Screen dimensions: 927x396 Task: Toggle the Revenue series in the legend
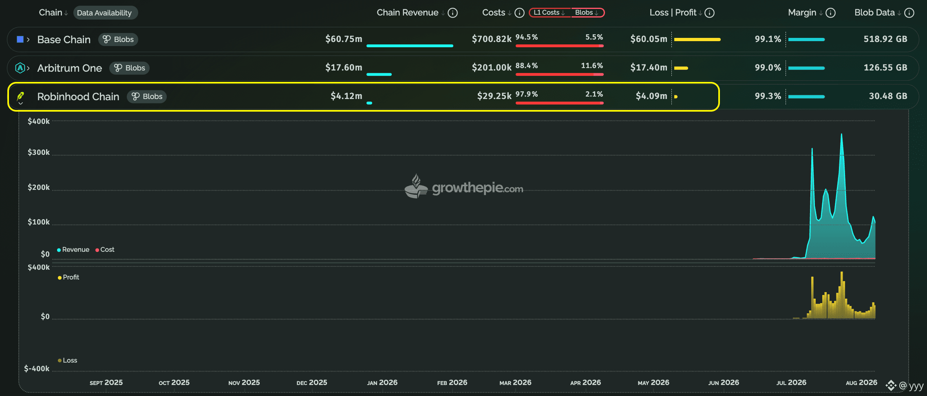pos(73,250)
